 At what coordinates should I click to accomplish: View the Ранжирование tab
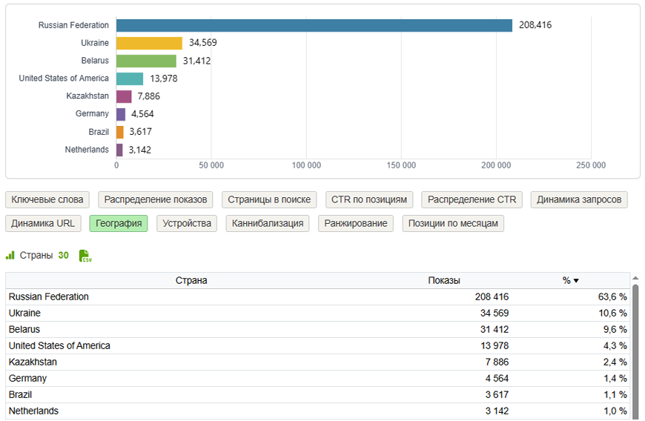[356, 223]
